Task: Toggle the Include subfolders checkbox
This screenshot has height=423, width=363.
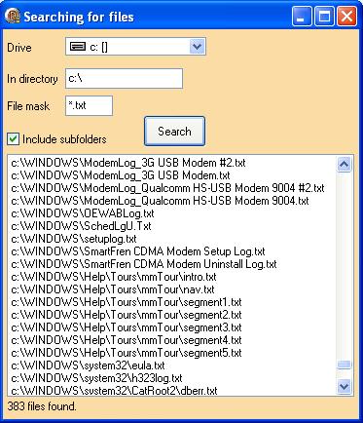Action: click(x=13, y=139)
